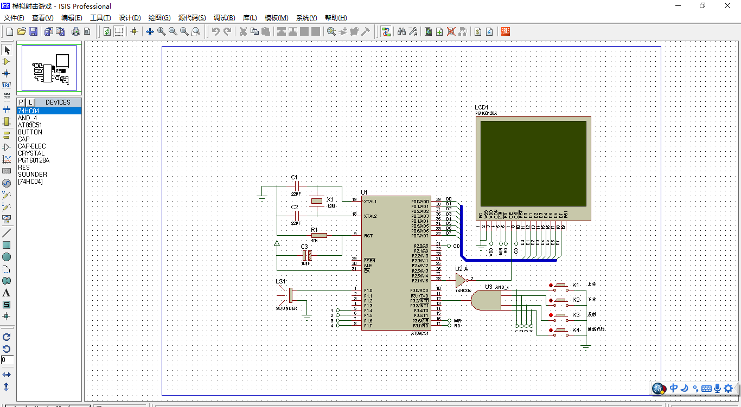Select the Tape recorder mode tool
This screenshot has height=407, width=741.
click(x=7, y=171)
